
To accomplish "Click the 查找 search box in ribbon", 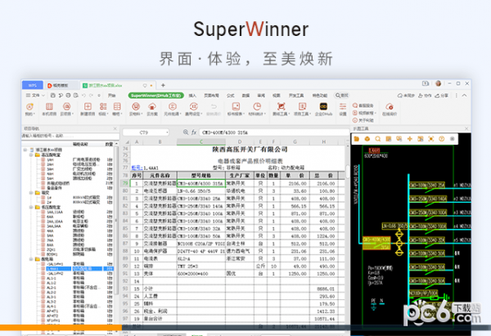I will coord(341,96).
